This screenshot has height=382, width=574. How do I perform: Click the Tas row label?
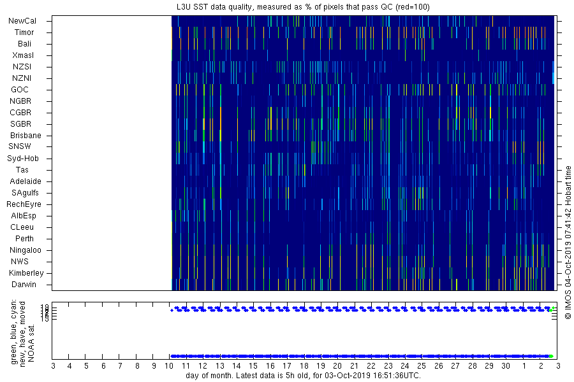22,169
